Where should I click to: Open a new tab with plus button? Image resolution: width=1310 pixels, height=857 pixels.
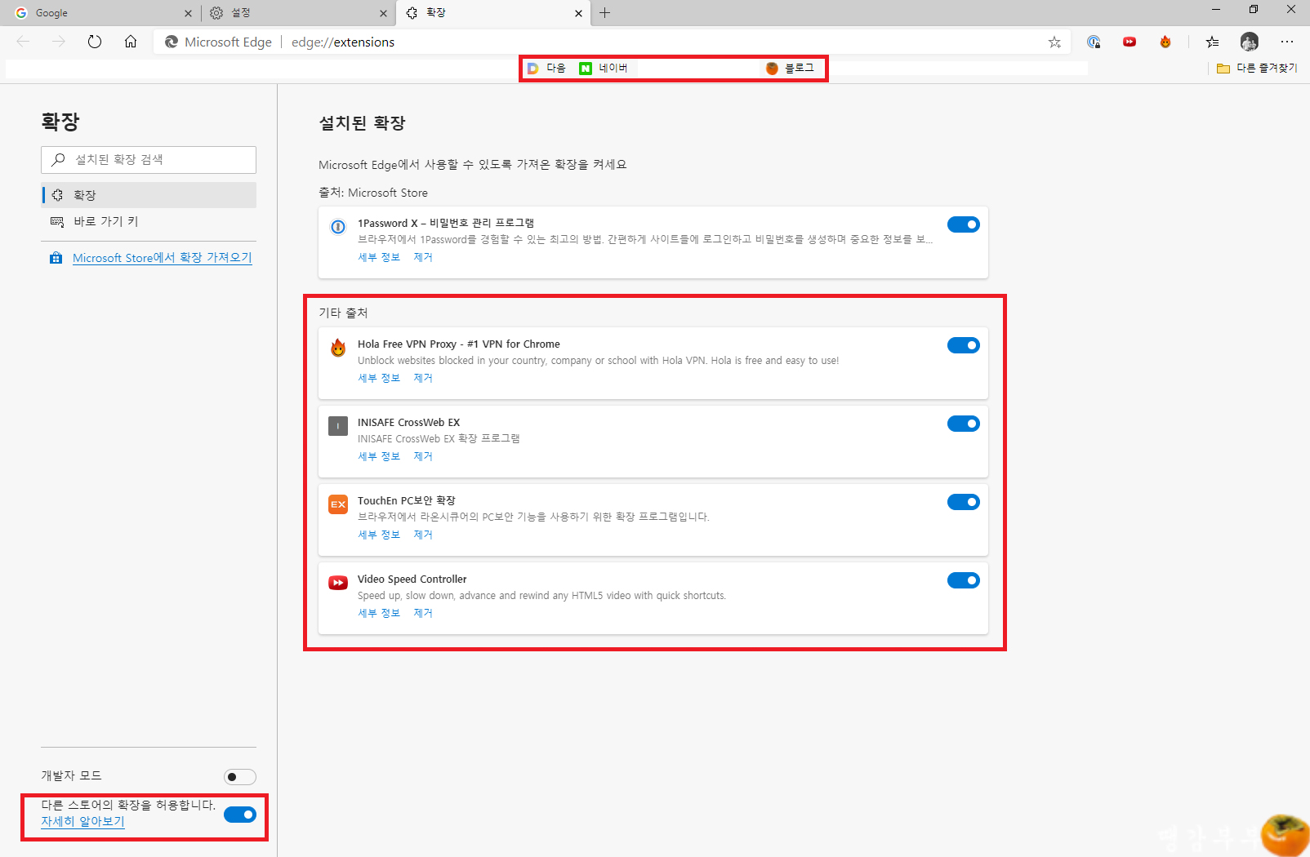coord(604,12)
